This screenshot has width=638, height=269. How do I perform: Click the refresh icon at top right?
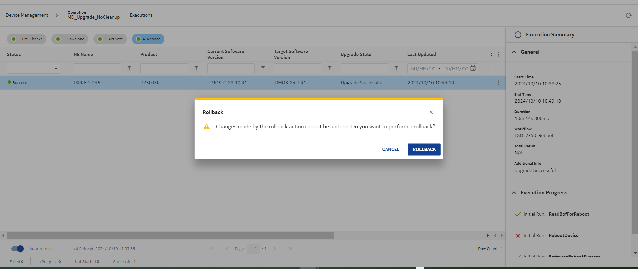pyautogui.click(x=628, y=15)
